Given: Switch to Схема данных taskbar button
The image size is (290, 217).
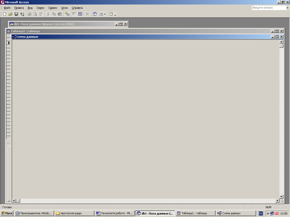Looking at the screenshot, I should pos(236,213).
